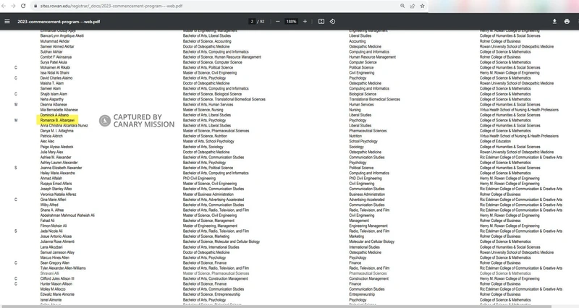Download the PDF file
Viewport: 579px width, 308px height.
click(554, 22)
